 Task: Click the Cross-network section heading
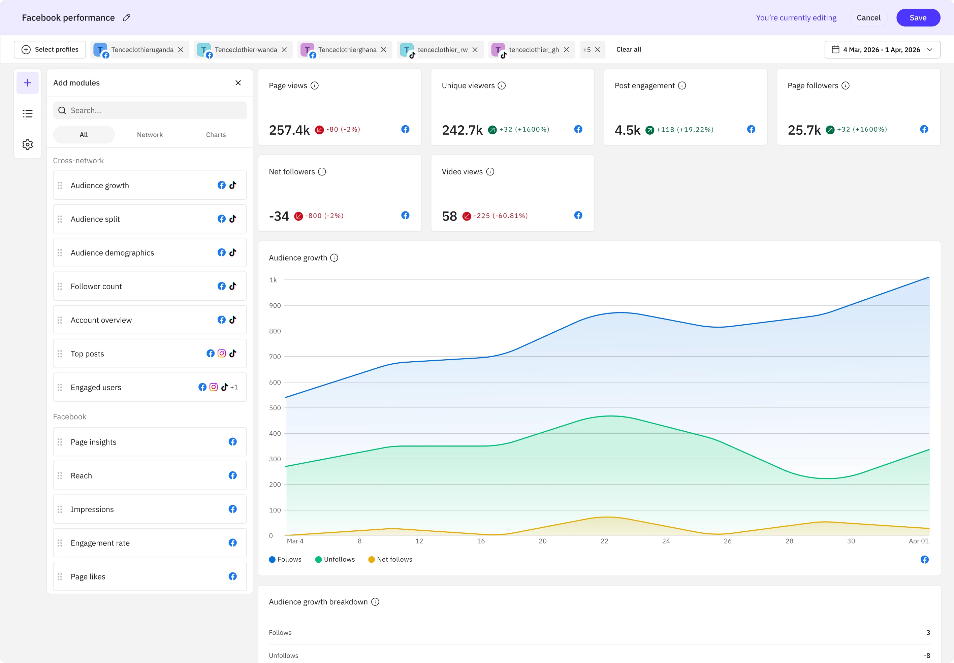78,160
